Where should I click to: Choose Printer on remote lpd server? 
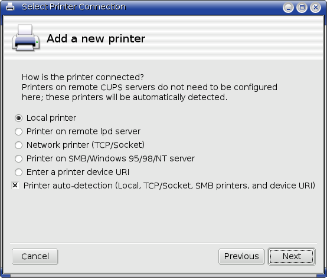18,132
